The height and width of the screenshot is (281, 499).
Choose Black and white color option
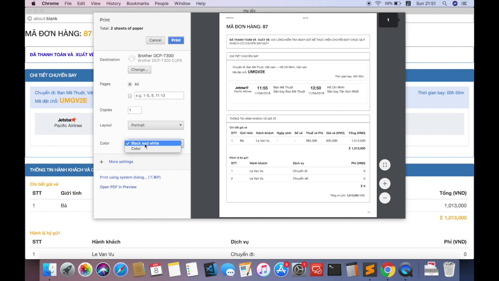tap(153, 143)
